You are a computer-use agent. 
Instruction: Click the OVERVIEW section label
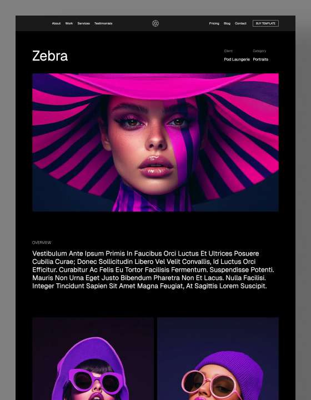[x=42, y=243]
